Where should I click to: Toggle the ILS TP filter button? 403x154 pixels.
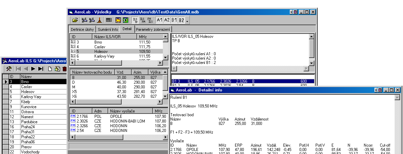pyautogui.click(x=135, y=20)
